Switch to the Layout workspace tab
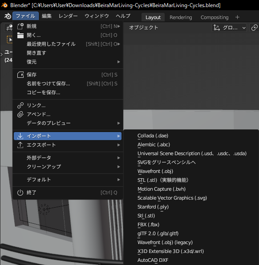The height and width of the screenshot is (265, 259). click(x=153, y=17)
